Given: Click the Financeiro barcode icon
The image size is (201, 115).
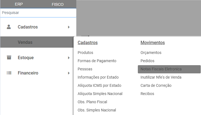Looking at the screenshot, I should click(9, 73).
